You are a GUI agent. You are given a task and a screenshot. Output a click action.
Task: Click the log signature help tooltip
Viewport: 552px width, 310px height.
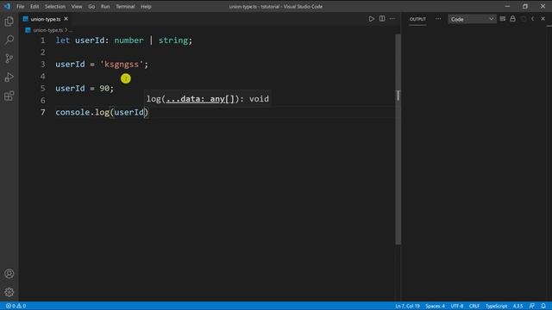[207, 99]
